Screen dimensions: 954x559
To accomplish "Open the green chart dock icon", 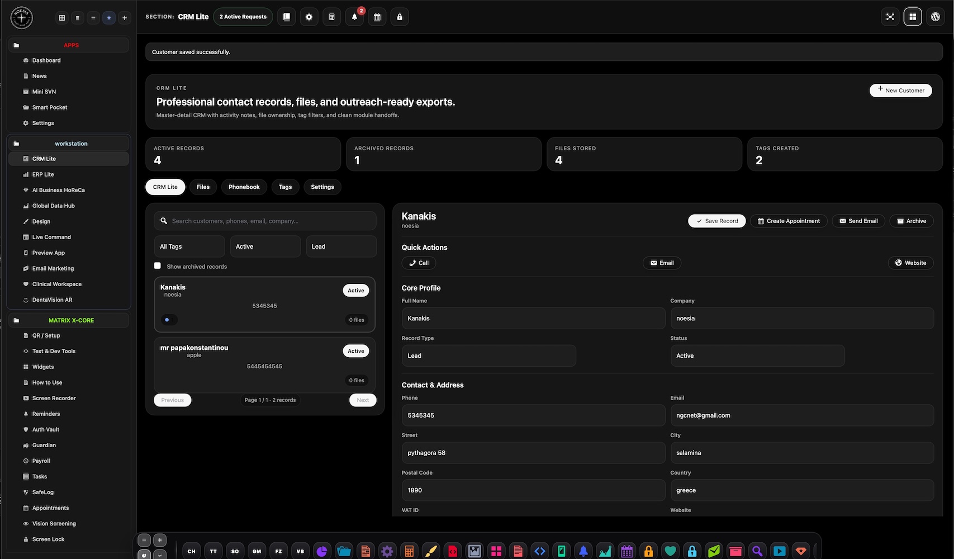I will 605,551.
